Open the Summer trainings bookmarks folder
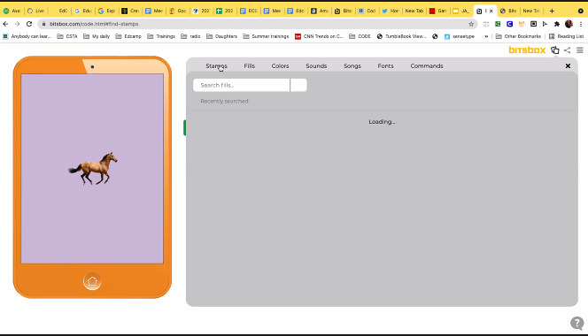The width and height of the screenshot is (588, 336). pyautogui.click(x=266, y=36)
